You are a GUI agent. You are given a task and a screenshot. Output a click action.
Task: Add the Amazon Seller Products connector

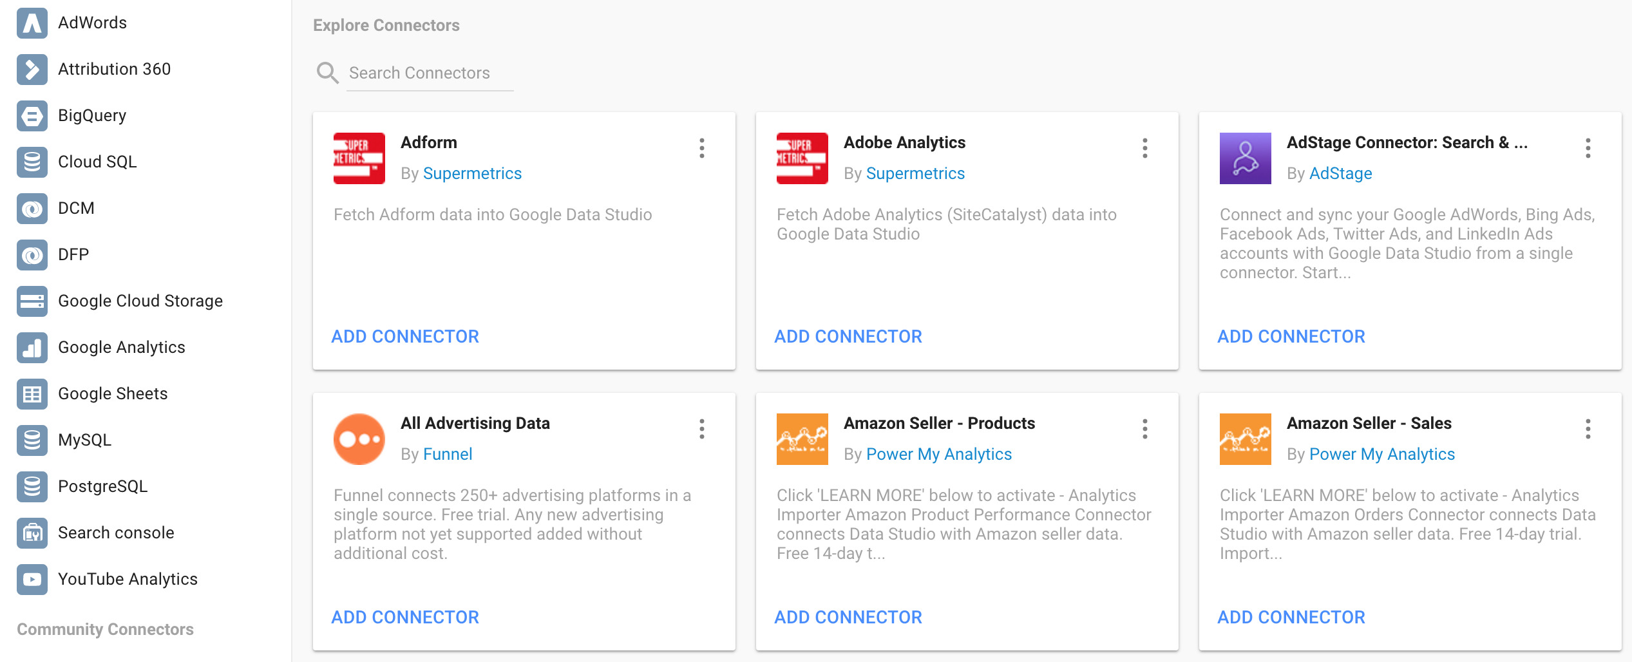click(x=848, y=617)
